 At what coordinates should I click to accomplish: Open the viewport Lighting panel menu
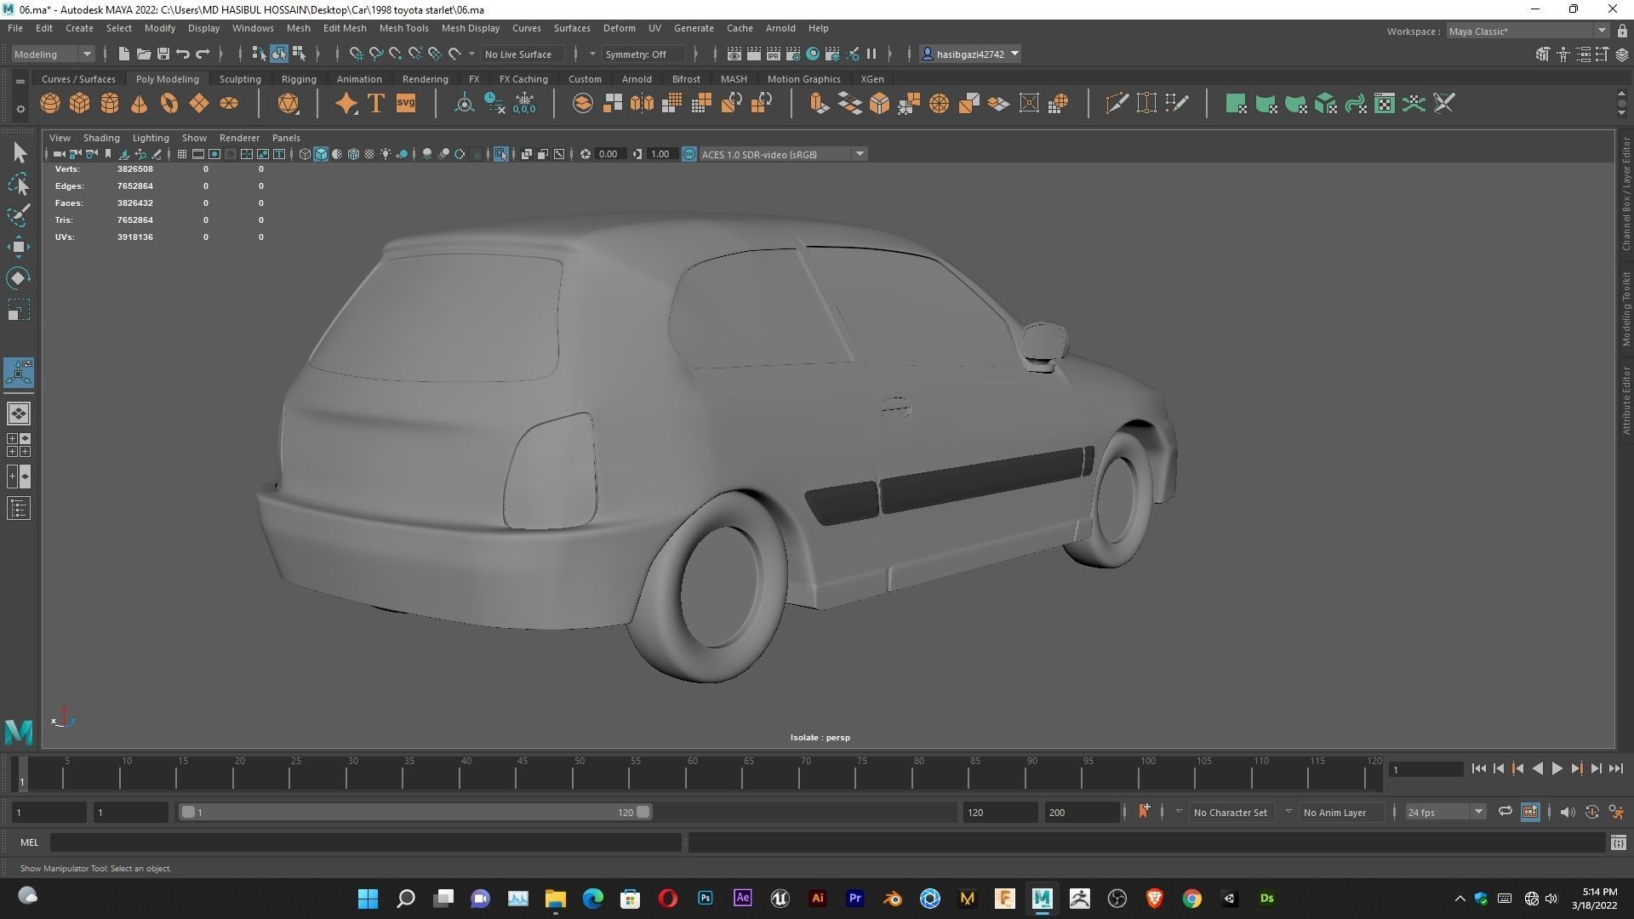(151, 137)
